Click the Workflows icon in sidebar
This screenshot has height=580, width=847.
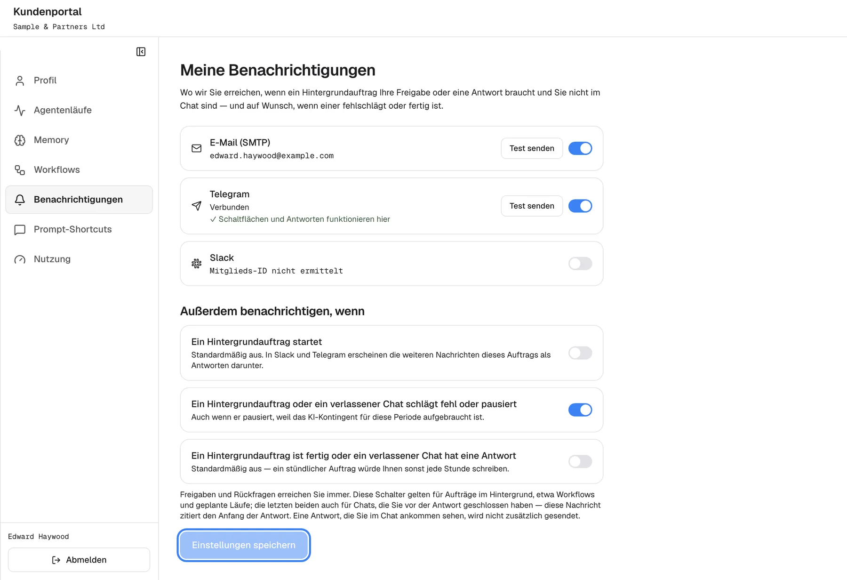tap(20, 170)
